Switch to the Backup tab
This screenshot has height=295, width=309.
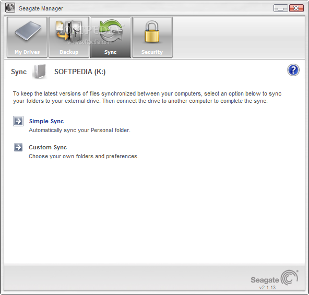click(69, 37)
